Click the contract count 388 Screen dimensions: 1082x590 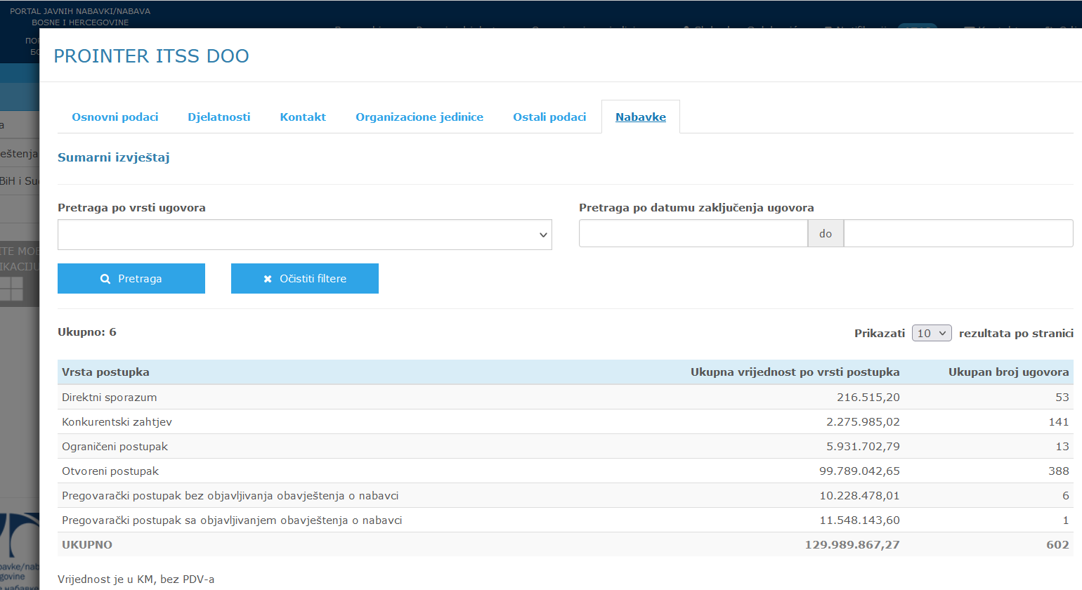pyautogui.click(x=1059, y=471)
